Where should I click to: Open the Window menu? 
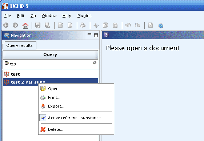pyautogui.click(x=49, y=16)
